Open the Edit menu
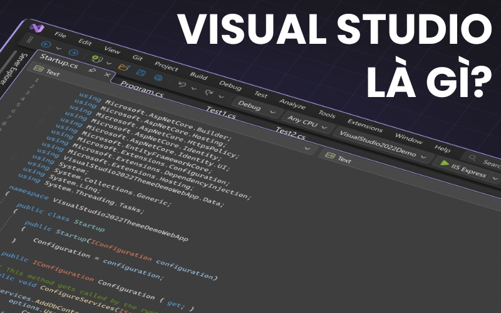Image resolution: width=501 pixels, height=313 pixels. pyautogui.click(x=85, y=42)
